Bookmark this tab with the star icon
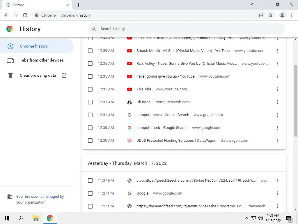Image resolution: width=298 pixels, height=224 pixels. pos(271,15)
